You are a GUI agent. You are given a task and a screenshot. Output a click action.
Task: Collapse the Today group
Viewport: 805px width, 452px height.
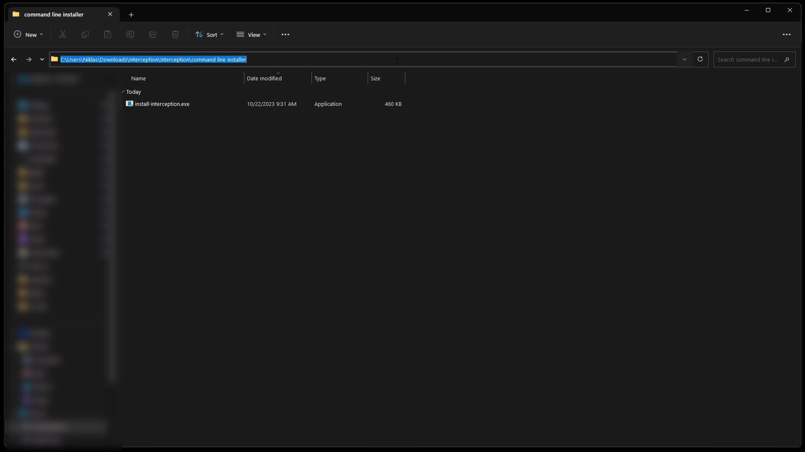point(123,92)
